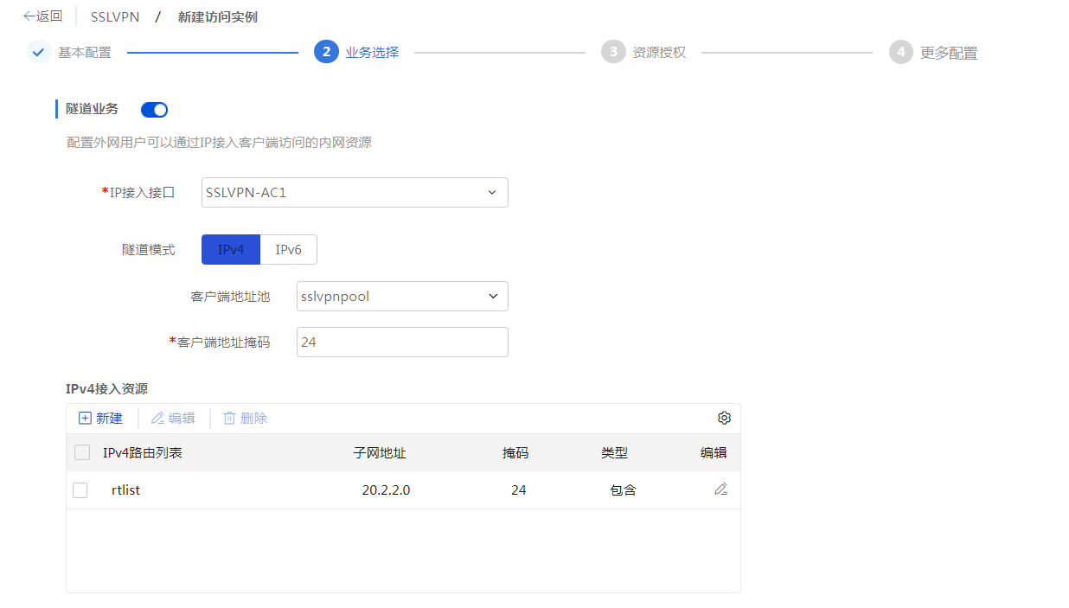Click the 编辑 button in toolbar
Screen dimensions: 1069x608
click(173, 419)
